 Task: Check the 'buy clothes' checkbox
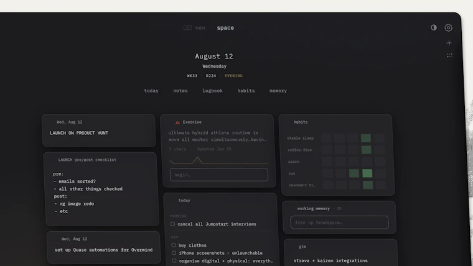174,245
